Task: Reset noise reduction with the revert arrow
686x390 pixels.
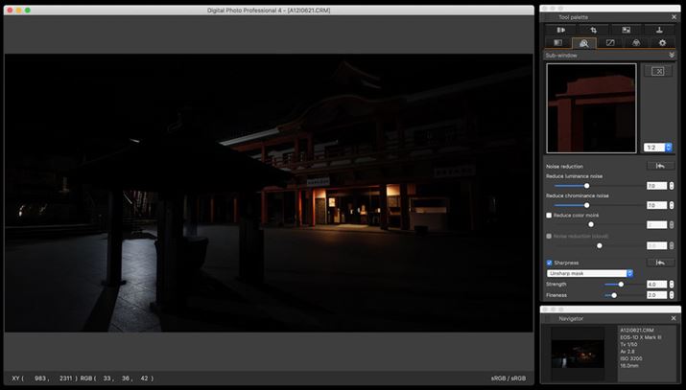Action: point(659,166)
